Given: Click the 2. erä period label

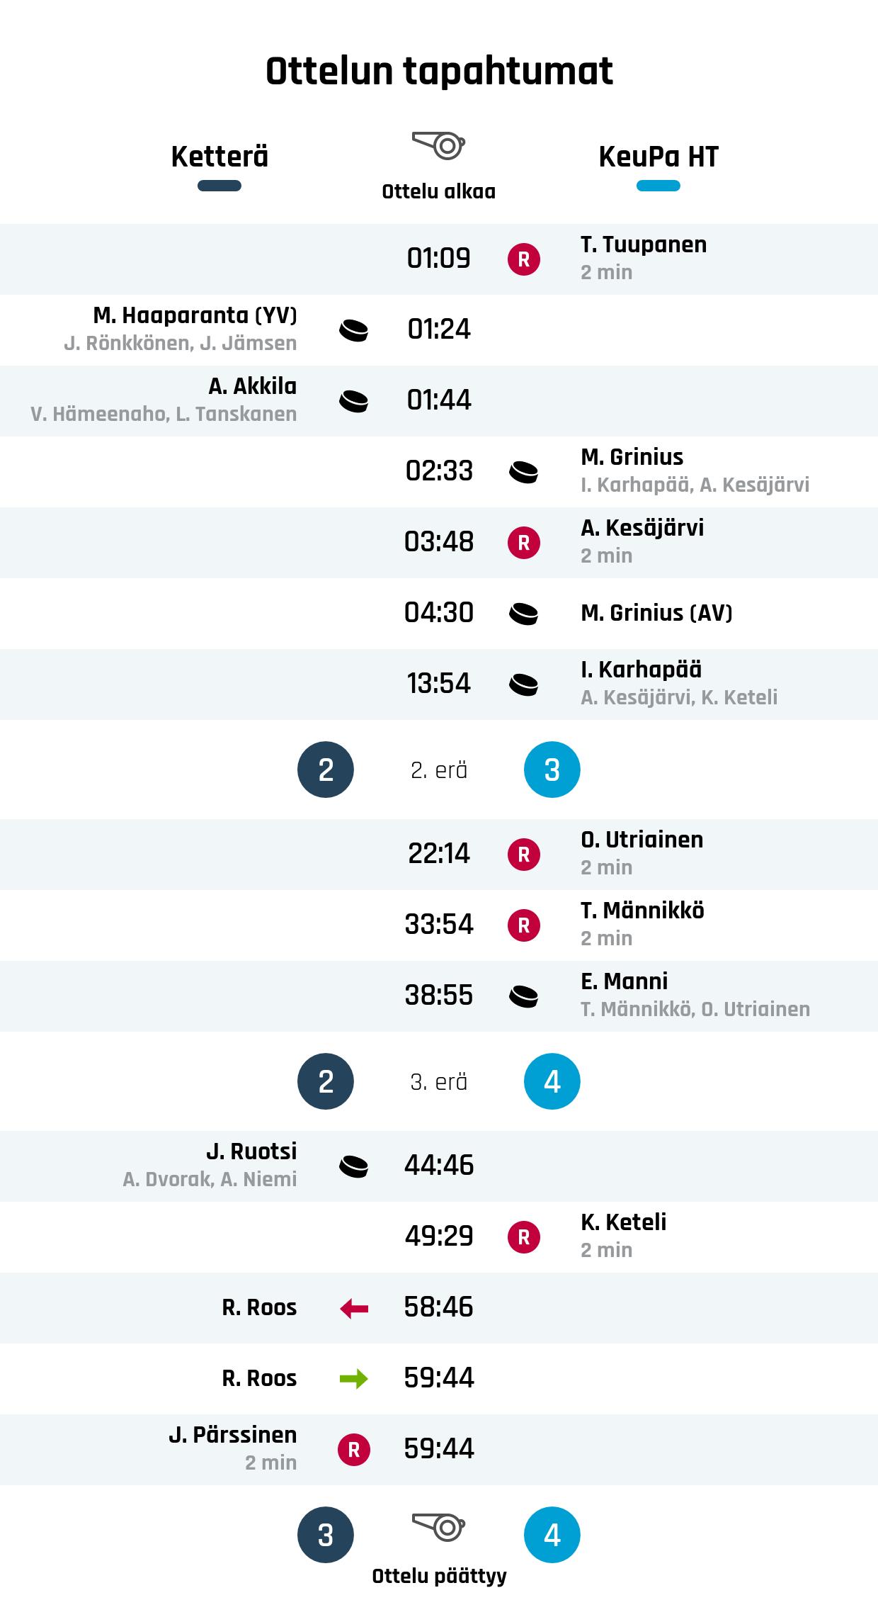Looking at the screenshot, I should pos(439,770).
